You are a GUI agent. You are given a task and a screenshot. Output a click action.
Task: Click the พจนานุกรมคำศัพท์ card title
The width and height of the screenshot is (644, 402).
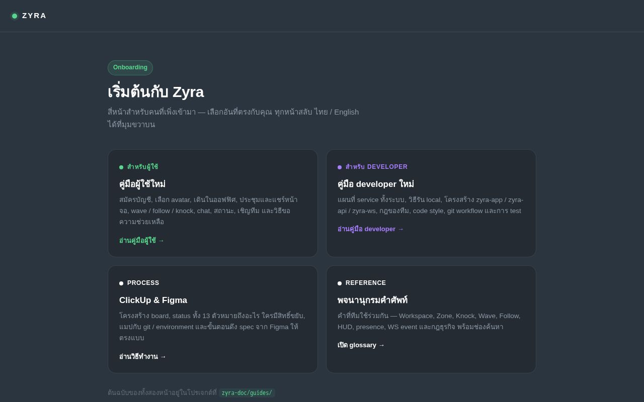pos(373,300)
